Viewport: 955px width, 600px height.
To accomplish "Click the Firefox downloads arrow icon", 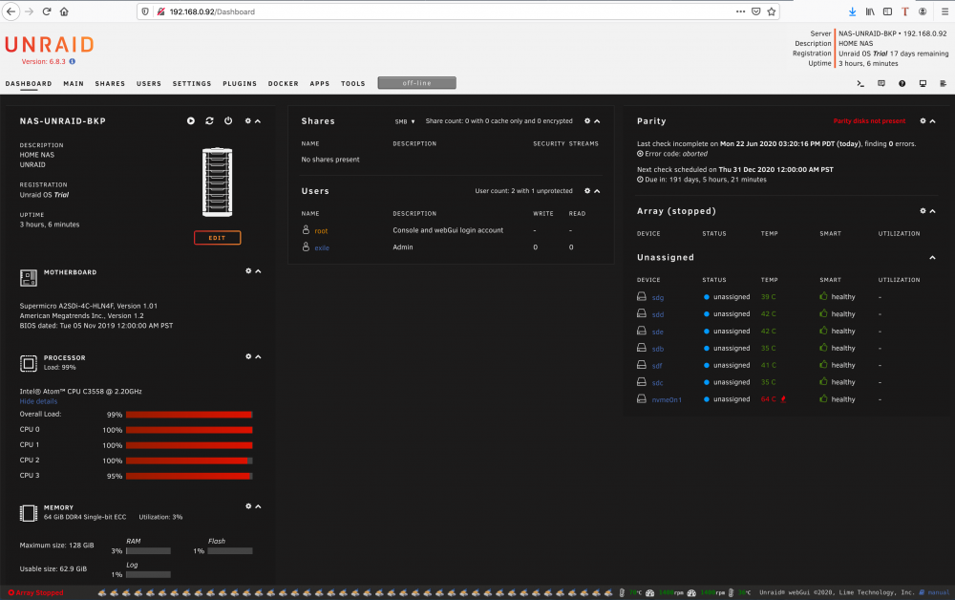I will [x=852, y=11].
